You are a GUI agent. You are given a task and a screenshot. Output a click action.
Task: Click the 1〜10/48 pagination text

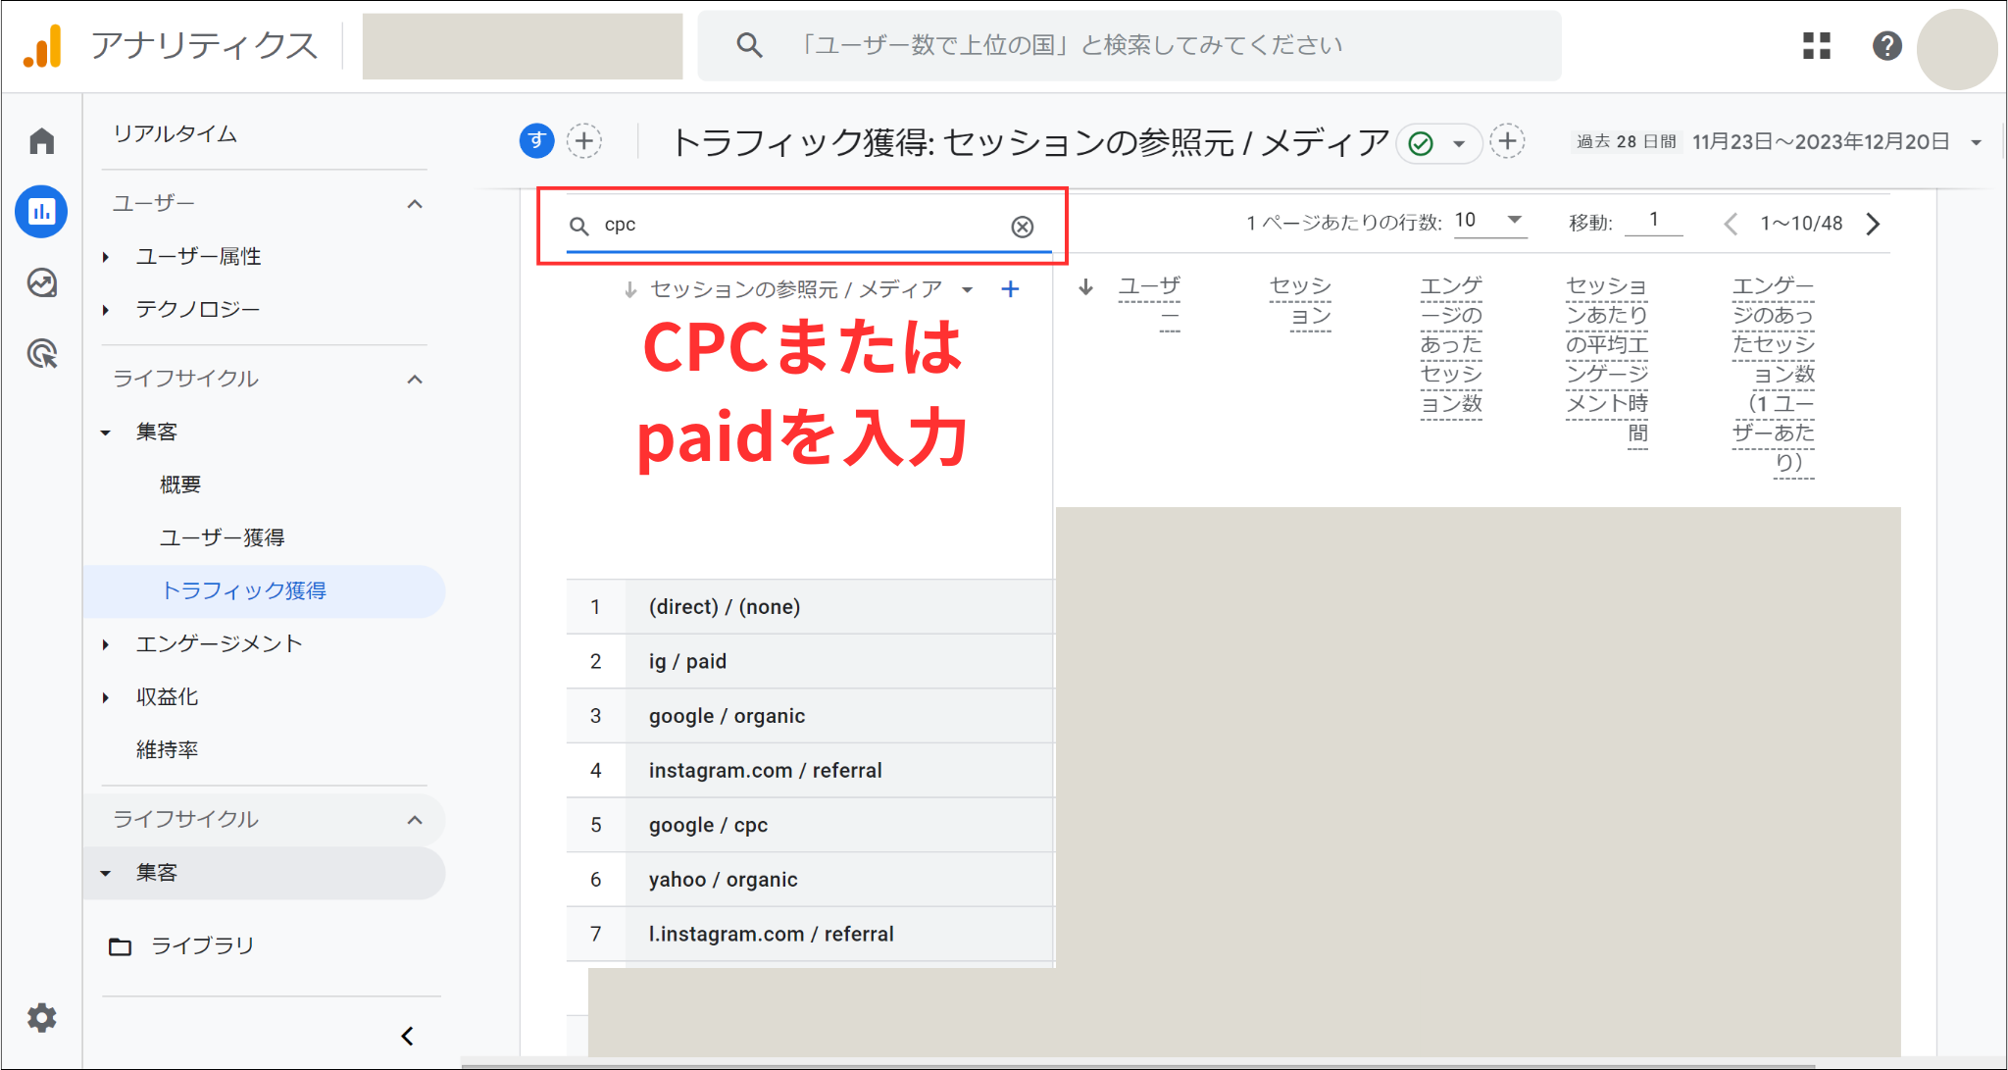(1801, 224)
